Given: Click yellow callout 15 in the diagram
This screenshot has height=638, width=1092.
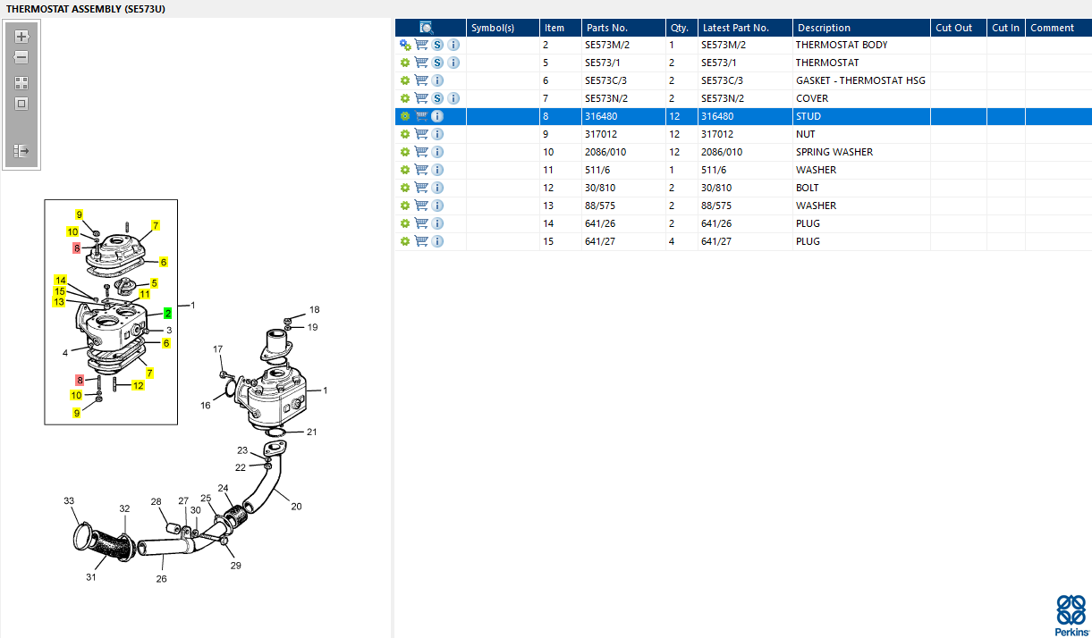Looking at the screenshot, I should (x=60, y=291).
